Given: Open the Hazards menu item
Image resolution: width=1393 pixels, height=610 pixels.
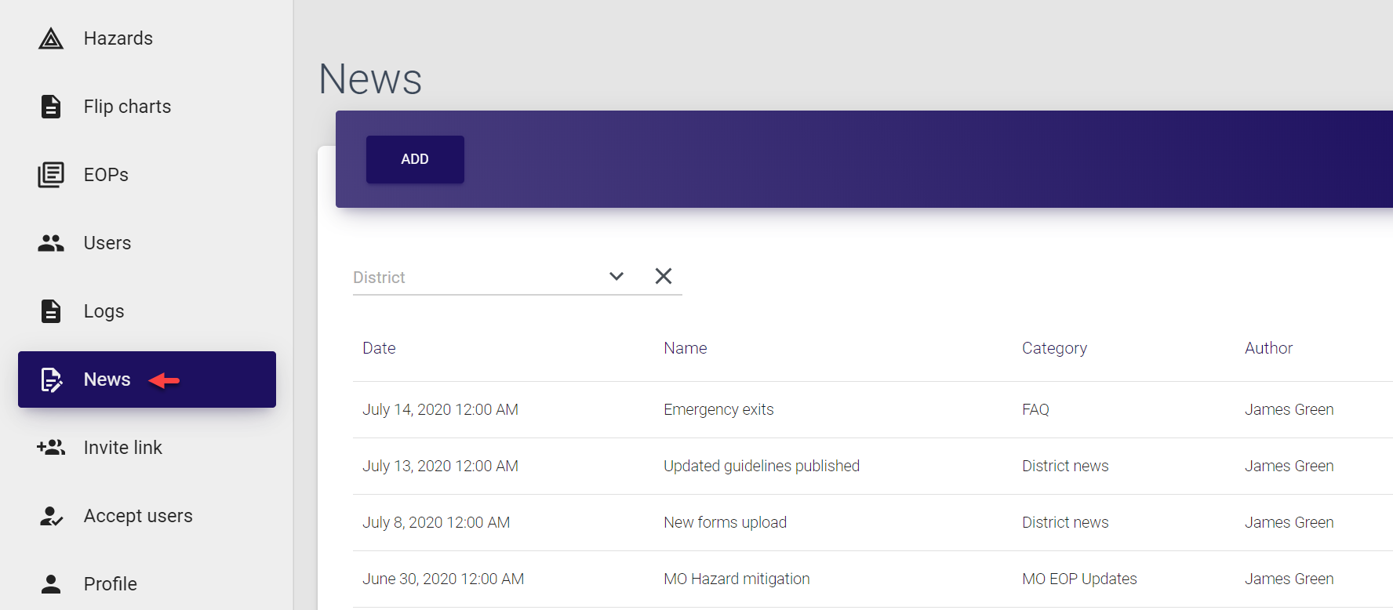Looking at the screenshot, I should (x=118, y=38).
